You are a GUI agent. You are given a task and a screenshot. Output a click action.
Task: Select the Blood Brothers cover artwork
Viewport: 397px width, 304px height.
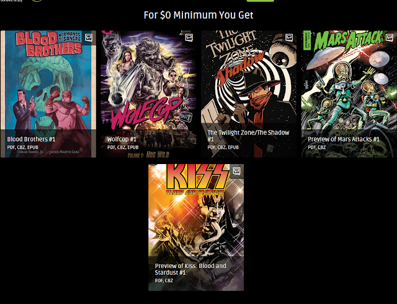48,94
